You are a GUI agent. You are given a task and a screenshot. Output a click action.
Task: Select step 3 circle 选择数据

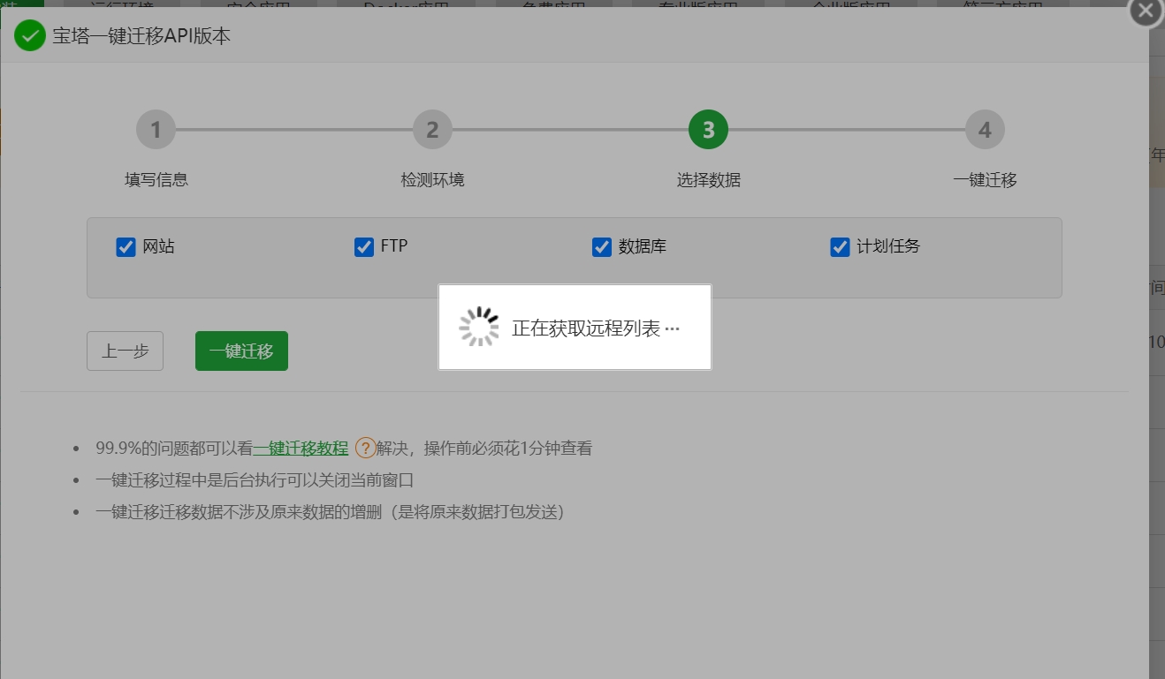tap(708, 130)
